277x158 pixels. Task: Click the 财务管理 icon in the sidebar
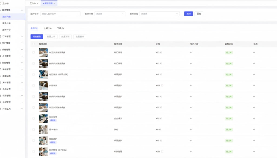click(1, 63)
